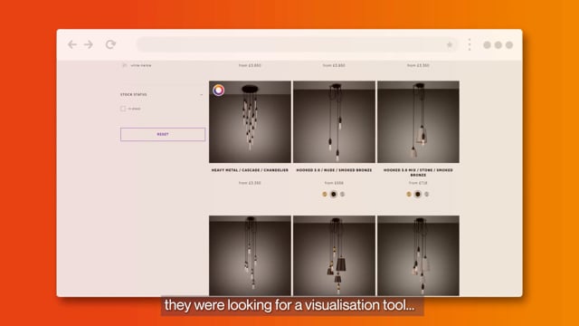
Task: Click the Hooked 3.0 / Nude / Smoked Bronze title
Action: pos(334,170)
